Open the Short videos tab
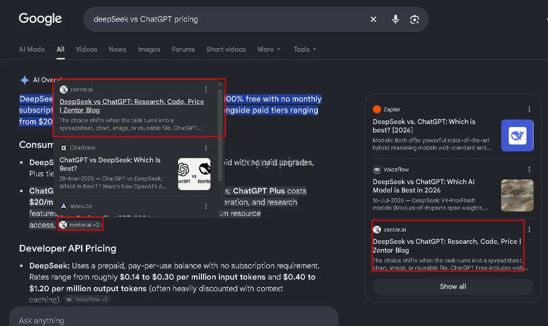The width and height of the screenshot is (548, 326). coord(226,49)
